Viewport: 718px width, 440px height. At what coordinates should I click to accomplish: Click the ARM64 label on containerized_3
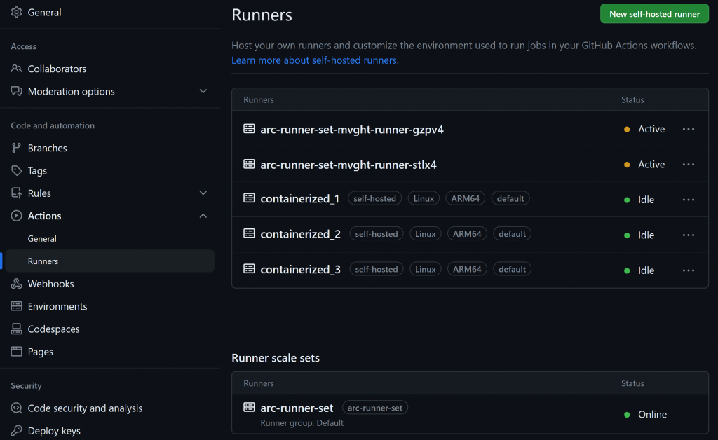[467, 269]
